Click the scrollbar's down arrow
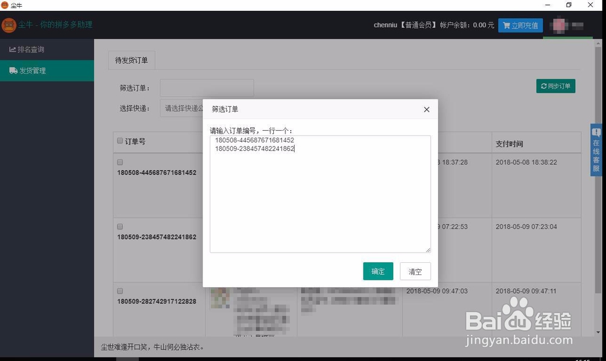Screen dimensions: 606x361 pyautogui.click(x=598, y=332)
